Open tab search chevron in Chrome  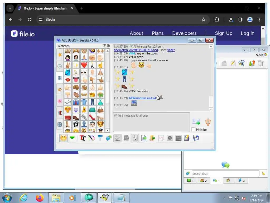pyautogui.click(x=10, y=8)
